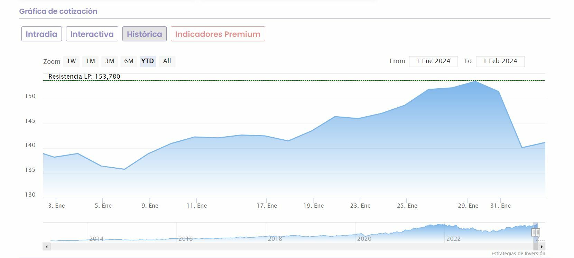574x258 pixels.
Task: Click the To date field
Action: (x=500, y=61)
